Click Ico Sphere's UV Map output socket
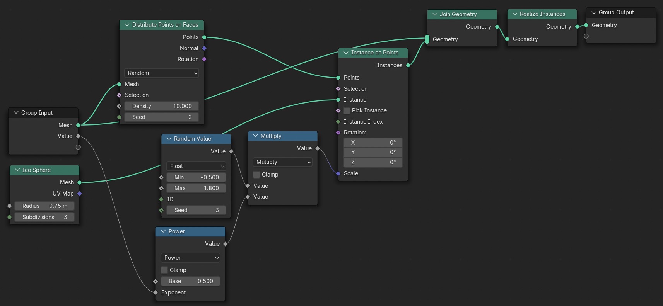The height and width of the screenshot is (306, 663). coord(80,194)
